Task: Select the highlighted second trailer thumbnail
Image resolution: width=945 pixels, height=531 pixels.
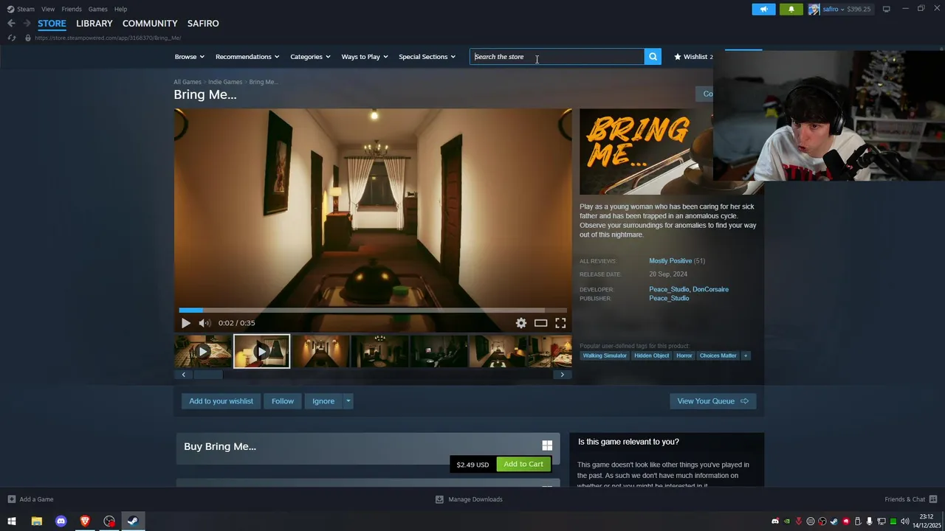Action: coord(261,352)
